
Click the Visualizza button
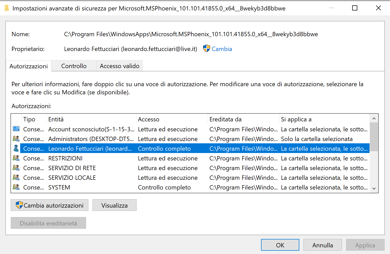coord(114,205)
